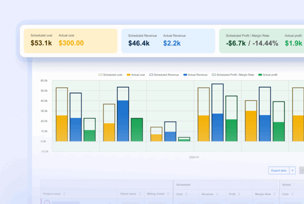Click sort icon beside Scheduled Cost
Image resolution: width=304 pixels, height=204 pixels.
pos(186,194)
